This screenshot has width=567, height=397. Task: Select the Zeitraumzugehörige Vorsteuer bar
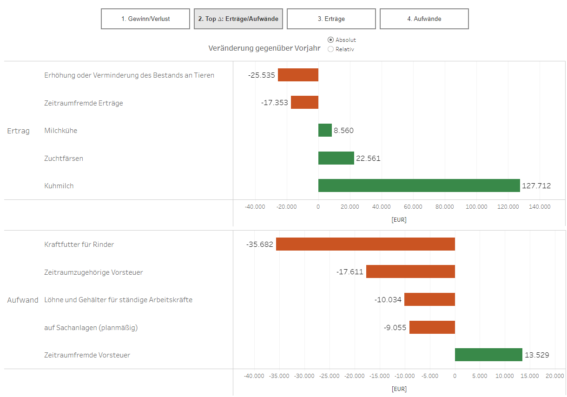410,271
